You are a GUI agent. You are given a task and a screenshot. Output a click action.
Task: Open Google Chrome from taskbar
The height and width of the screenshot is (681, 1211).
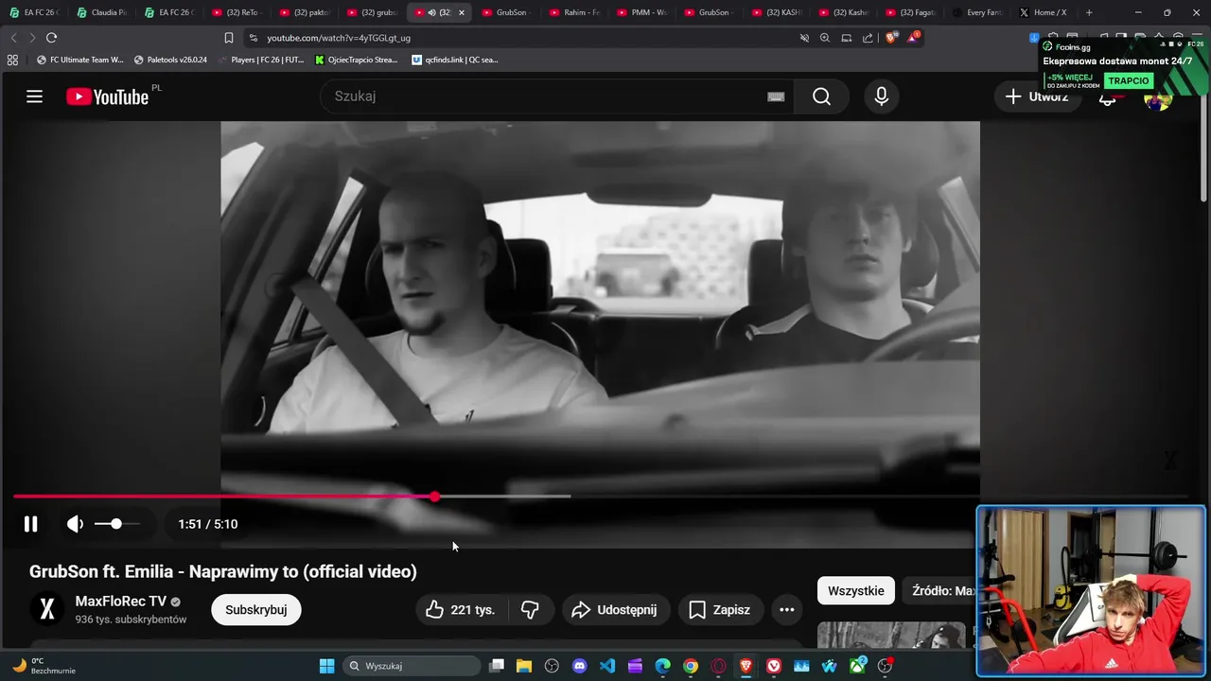pos(691,666)
